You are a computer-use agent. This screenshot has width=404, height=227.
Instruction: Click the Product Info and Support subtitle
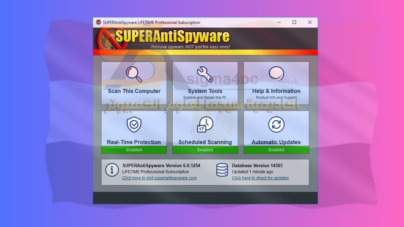tap(276, 98)
